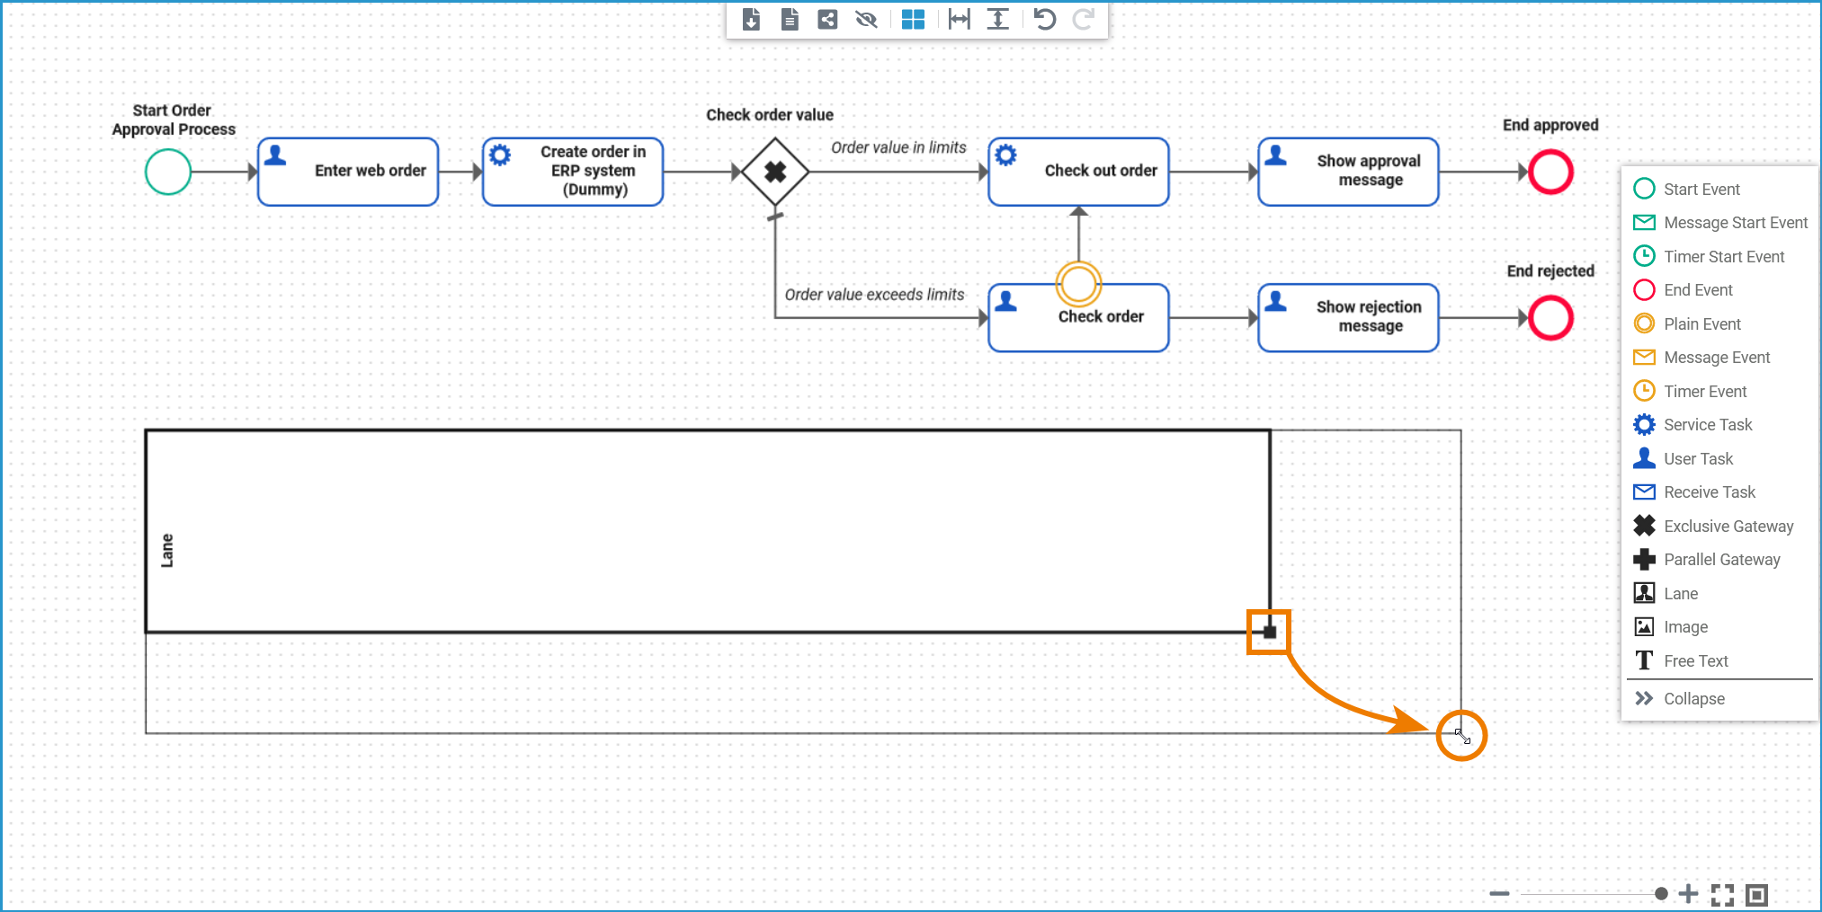1822x912 pixels.
Task: Choose Lane in the element palette
Action: coord(1680,593)
